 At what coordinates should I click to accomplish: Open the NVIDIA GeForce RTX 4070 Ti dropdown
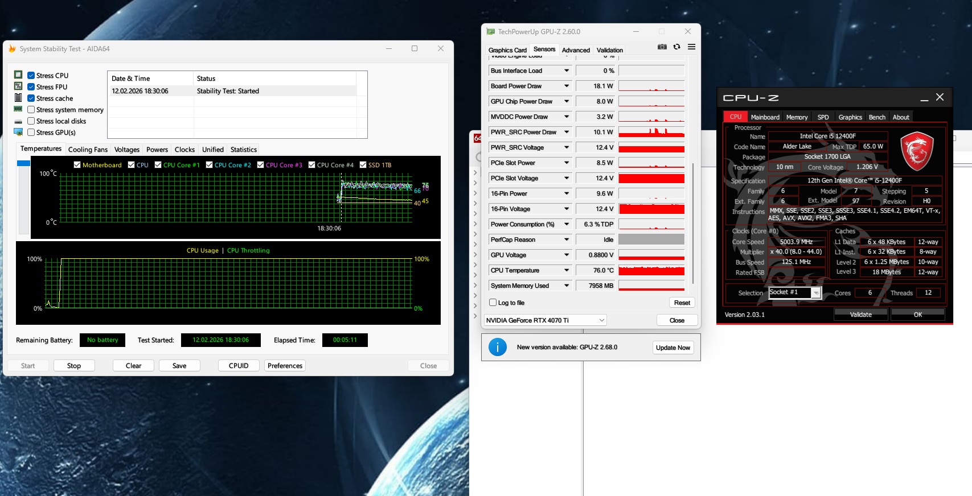point(545,320)
